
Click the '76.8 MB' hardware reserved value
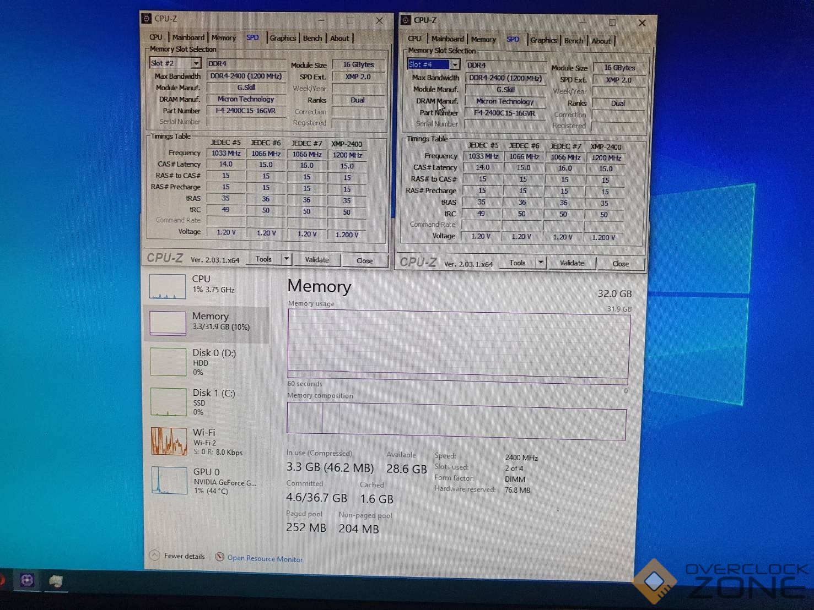517,490
